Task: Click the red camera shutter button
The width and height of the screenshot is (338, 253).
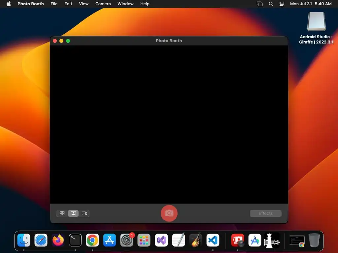Action: coord(169,213)
